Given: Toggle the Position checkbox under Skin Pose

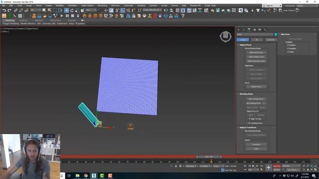Looking at the screenshot, I should point(288,45).
